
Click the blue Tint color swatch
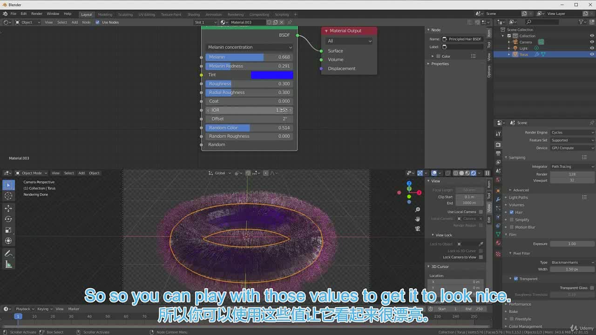point(272,75)
